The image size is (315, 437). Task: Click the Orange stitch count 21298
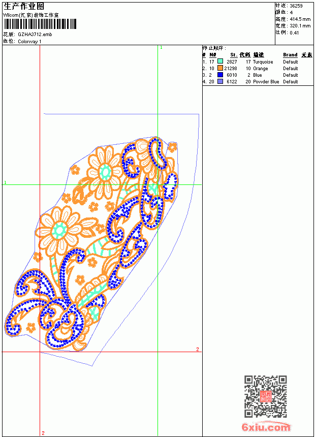(231, 68)
